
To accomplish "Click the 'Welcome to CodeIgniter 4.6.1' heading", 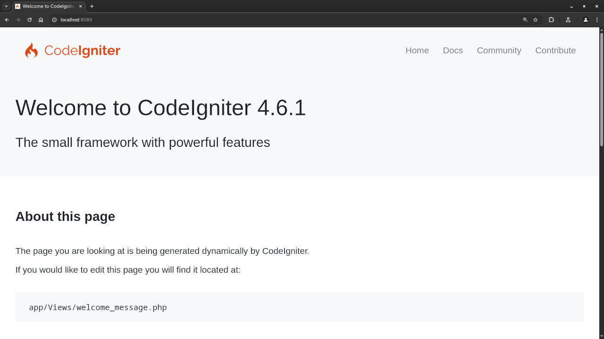I will [161, 108].
